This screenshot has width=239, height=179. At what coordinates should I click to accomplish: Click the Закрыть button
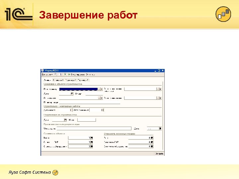pos(159,153)
